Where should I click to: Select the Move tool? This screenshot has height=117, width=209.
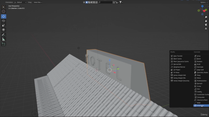pos(4,16)
